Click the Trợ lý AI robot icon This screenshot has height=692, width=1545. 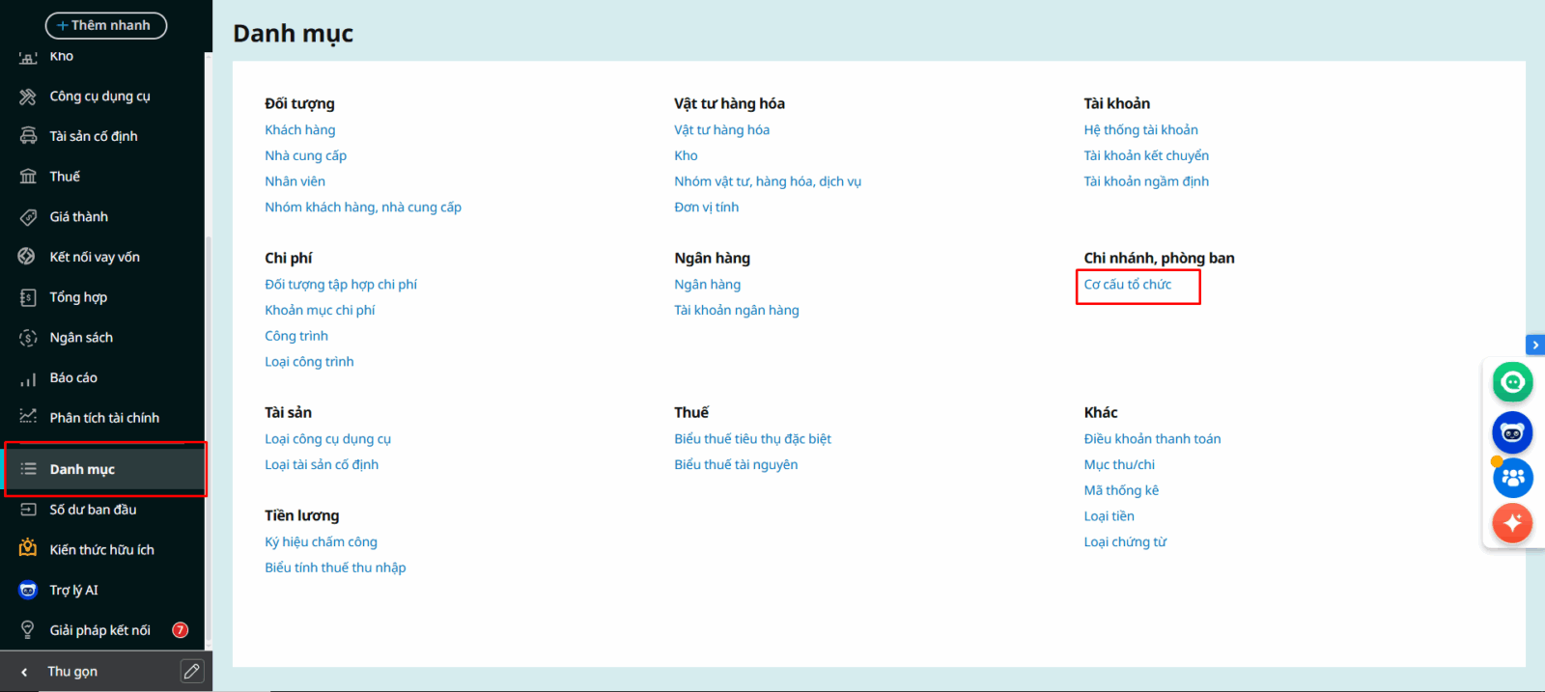coord(28,591)
